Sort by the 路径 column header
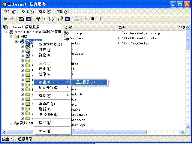This screenshot has height=144, width=192. (x=146, y=27)
